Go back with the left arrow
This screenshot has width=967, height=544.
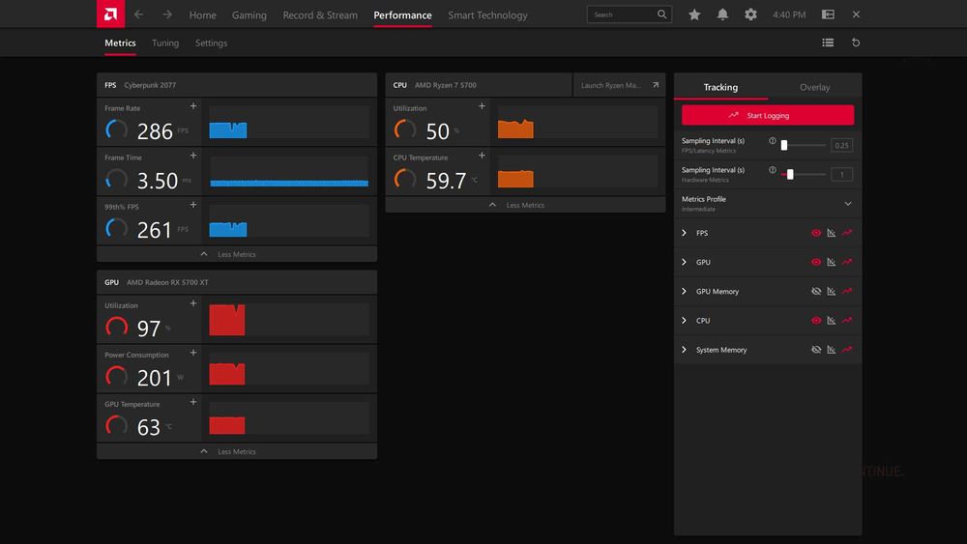point(138,14)
